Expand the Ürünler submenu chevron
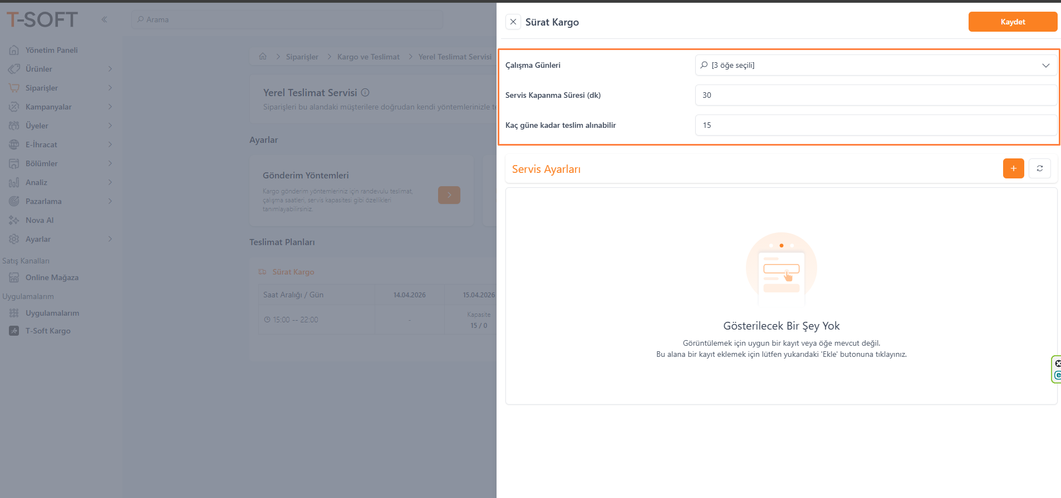Image resolution: width=1061 pixels, height=498 pixels. click(x=110, y=69)
